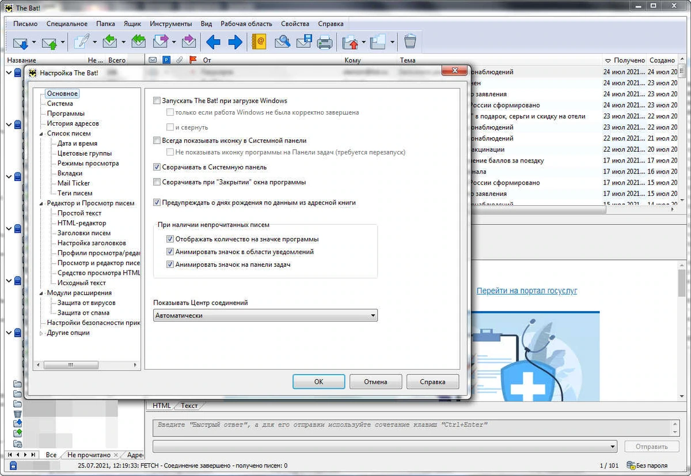Screen dimensions: 691x476
Task: Click the Delete message trash can toolbar icon
Action: click(x=410, y=42)
